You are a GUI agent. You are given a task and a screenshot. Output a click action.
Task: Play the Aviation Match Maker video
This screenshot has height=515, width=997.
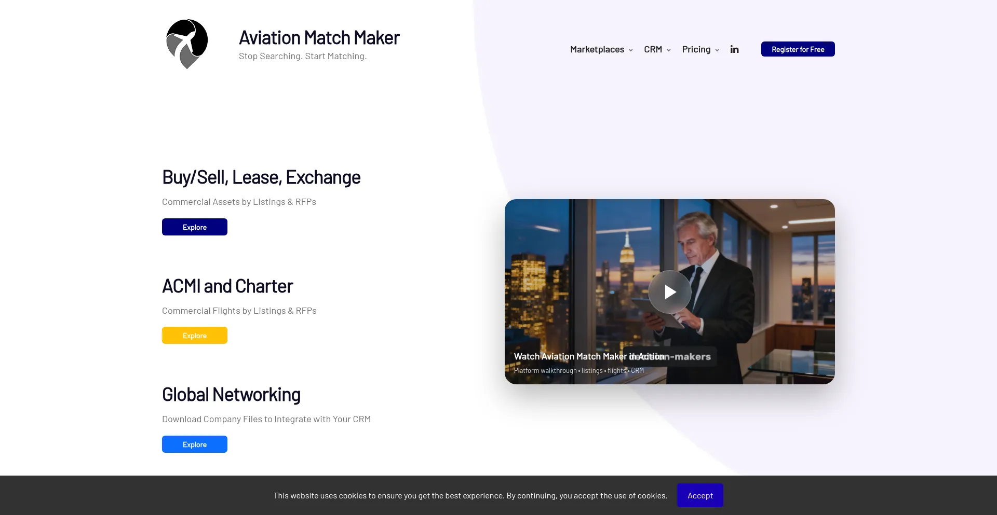(670, 292)
